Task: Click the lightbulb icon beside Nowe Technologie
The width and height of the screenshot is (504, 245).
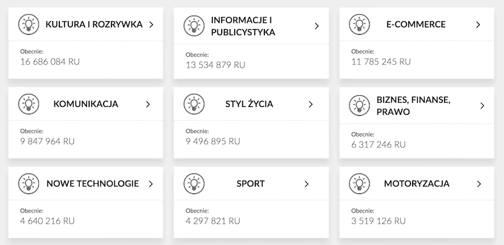Action: point(29,183)
